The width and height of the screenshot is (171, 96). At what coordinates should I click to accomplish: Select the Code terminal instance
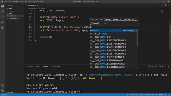(151, 66)
